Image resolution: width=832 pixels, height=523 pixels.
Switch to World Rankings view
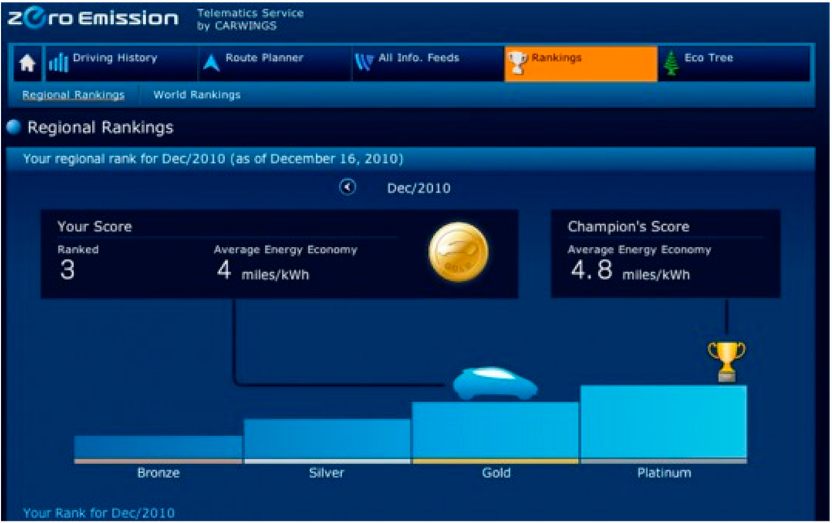197,95
